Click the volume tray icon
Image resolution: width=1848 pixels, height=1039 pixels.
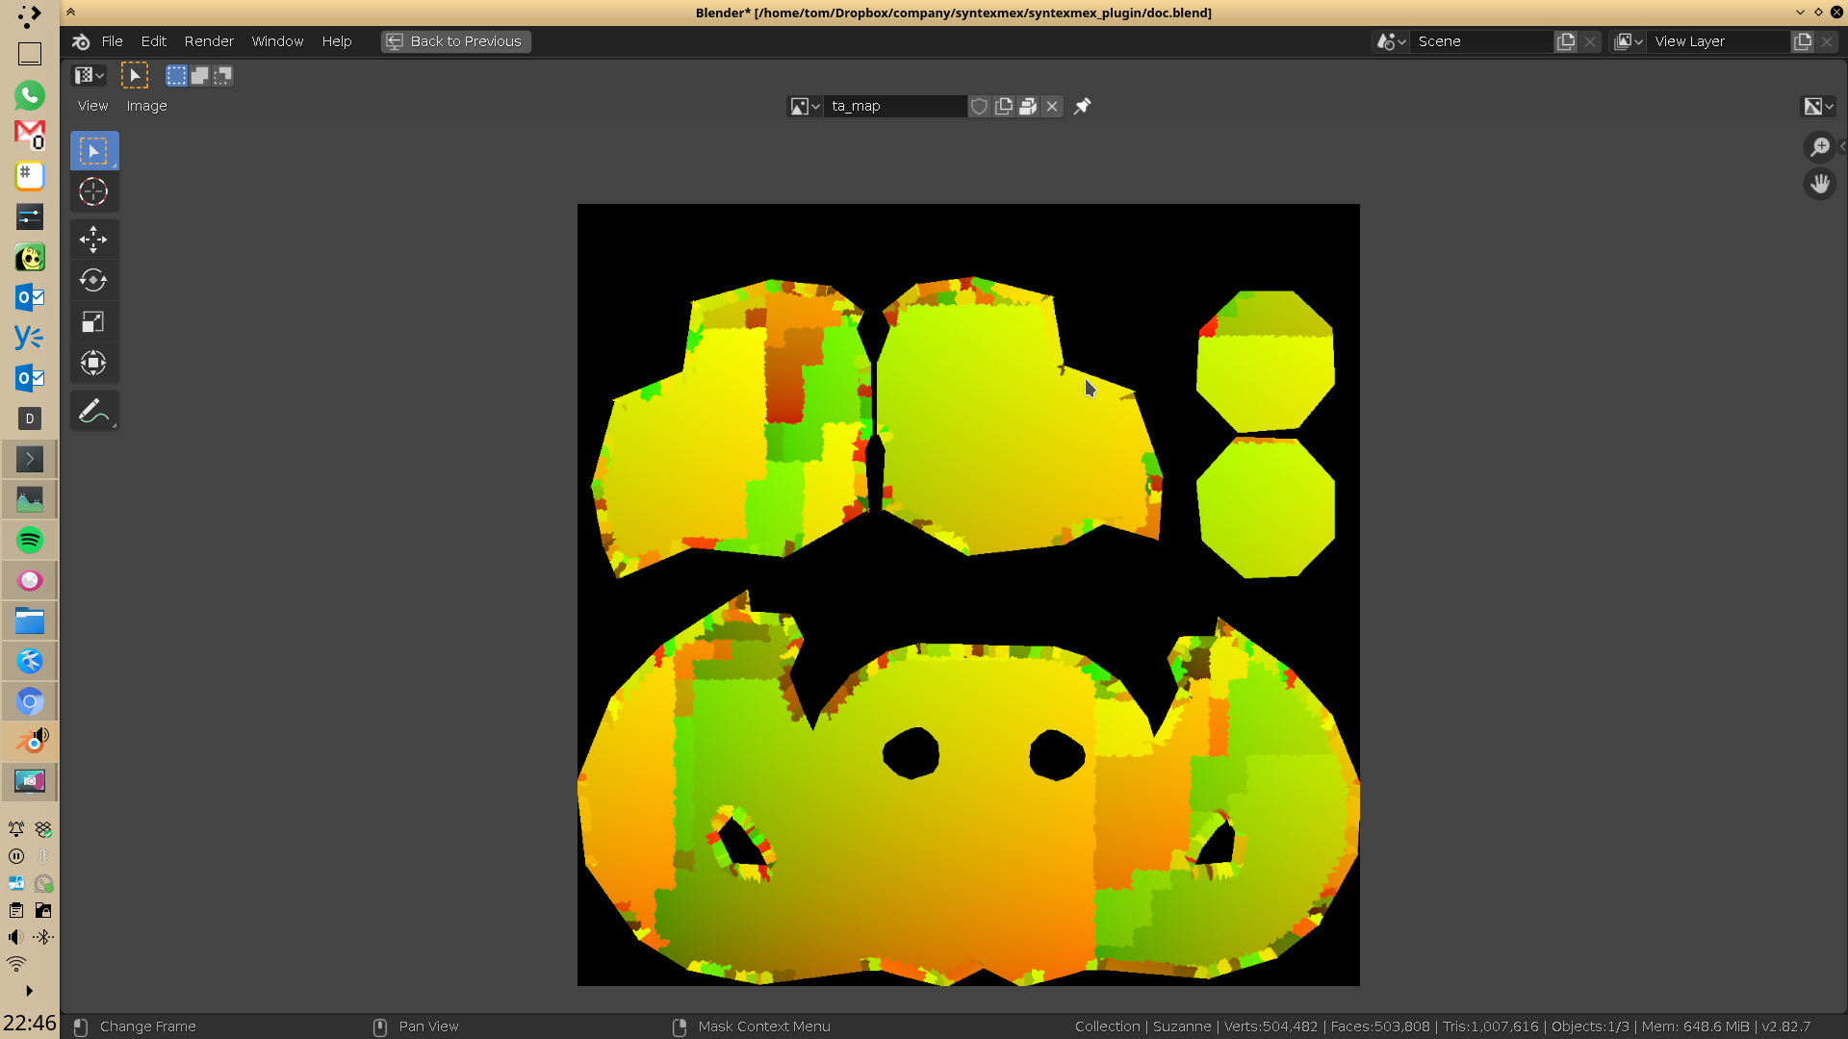click(16, 937)
